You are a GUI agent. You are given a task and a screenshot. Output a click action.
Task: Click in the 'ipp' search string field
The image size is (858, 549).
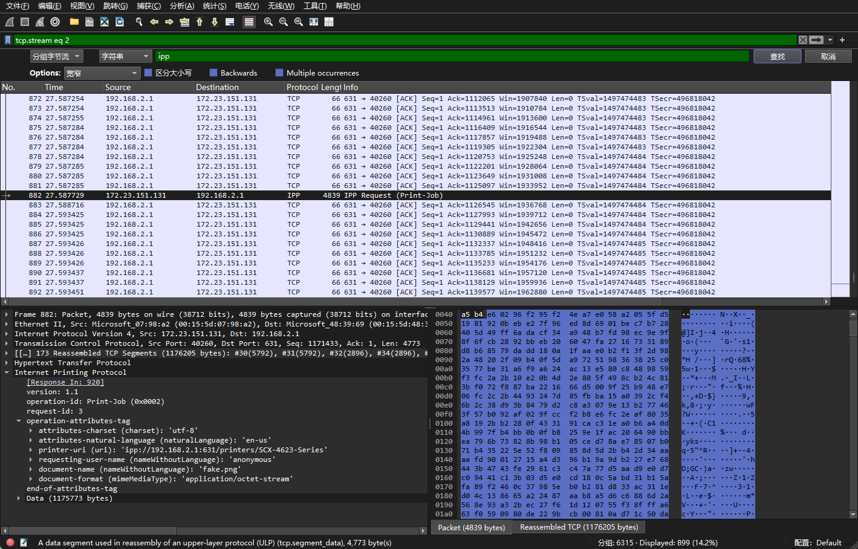click(452, 56)
